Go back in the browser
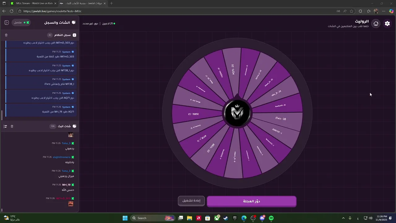This screenshot has width=396, height=223. tap(4, 11)
